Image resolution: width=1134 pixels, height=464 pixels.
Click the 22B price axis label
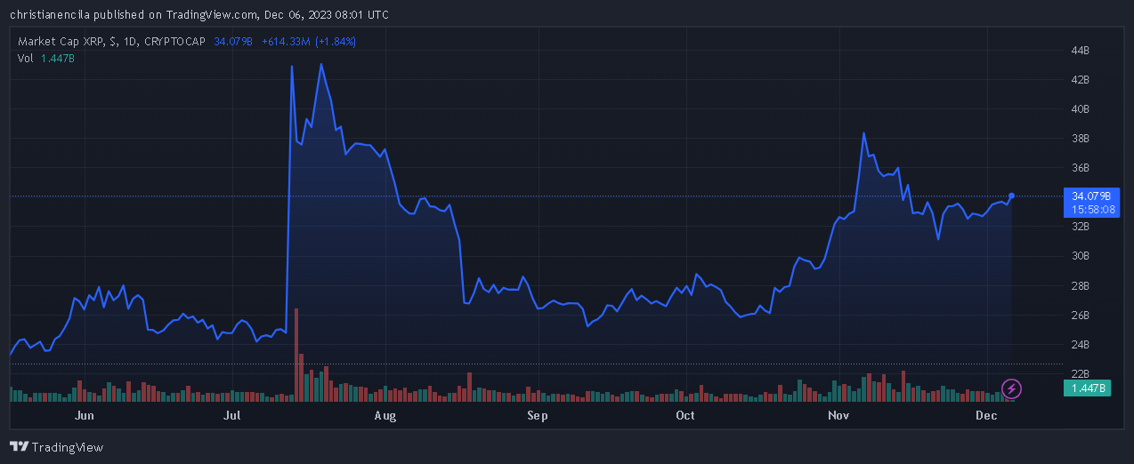click(1081, 374)
